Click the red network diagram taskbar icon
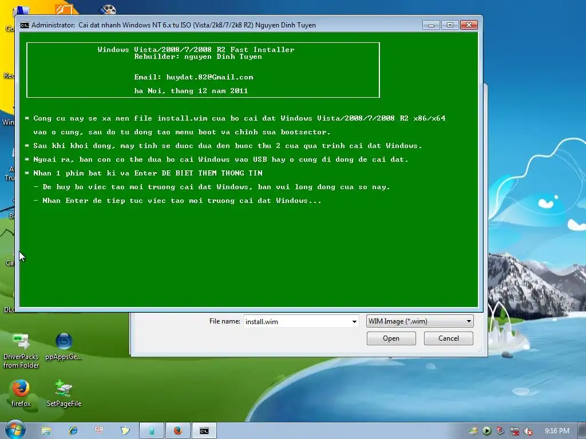The image size is (586, 439). [99, 430]
